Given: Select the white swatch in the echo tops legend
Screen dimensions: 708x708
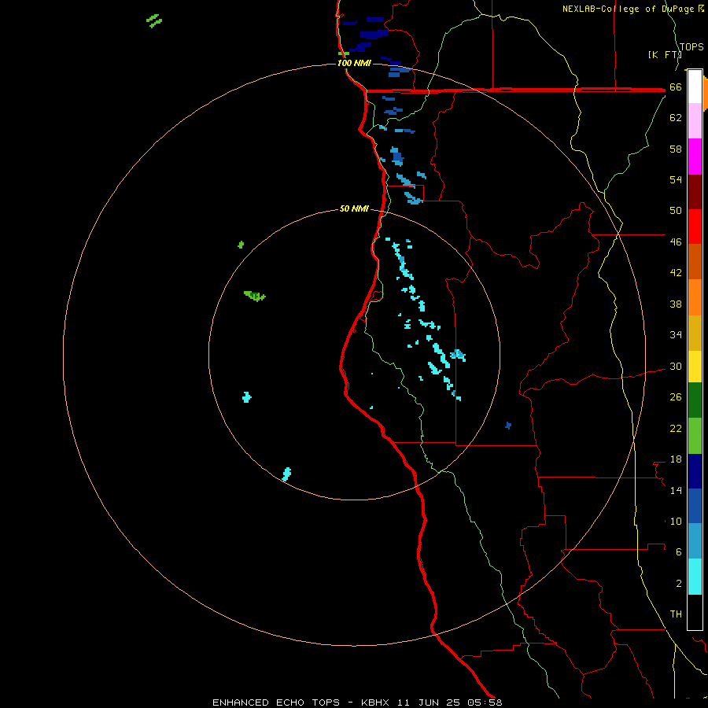Looking at the screenshot, I should tap(695, 87).
